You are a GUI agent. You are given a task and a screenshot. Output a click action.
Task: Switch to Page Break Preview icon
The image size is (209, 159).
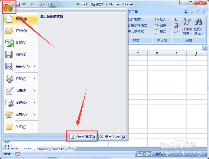click(x=149, y=154)
